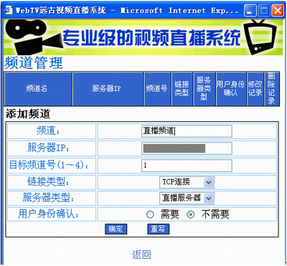
Task: Click the 服务器IP column header
Action: (108, 89)
